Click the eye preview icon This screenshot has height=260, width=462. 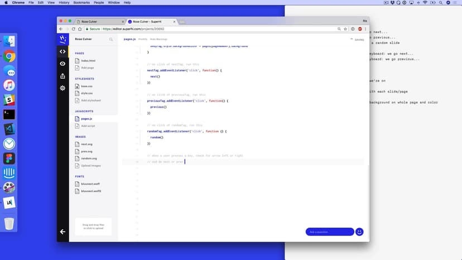[62, 64]
